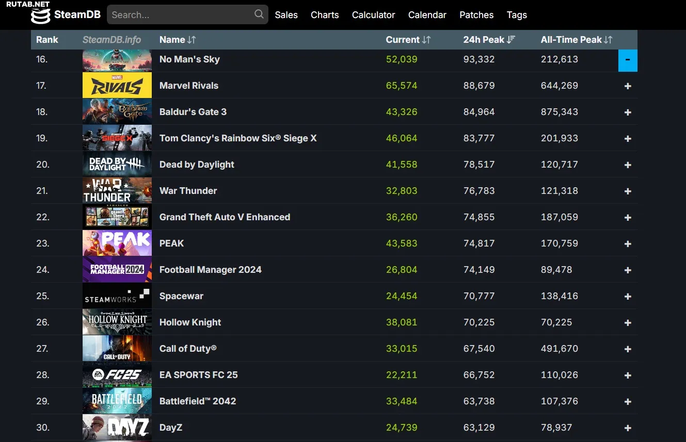686x442 pixels.
Task: Open the DayZ name link
Action: tap(171, 428)
